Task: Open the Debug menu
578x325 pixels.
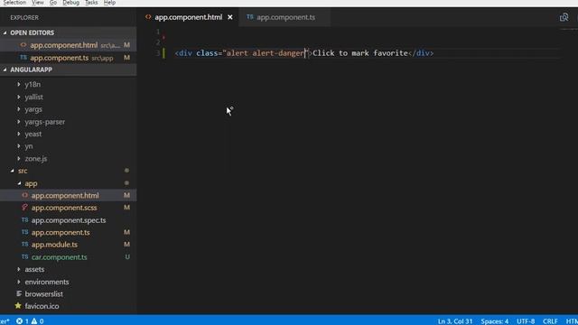Action: (70, 3)
